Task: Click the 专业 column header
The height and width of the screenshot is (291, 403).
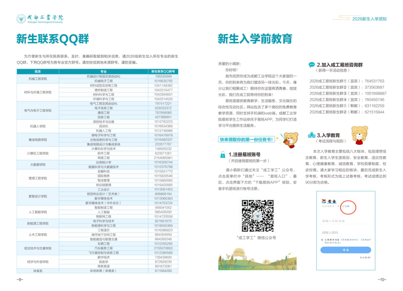Action: (x=104, y=71)
